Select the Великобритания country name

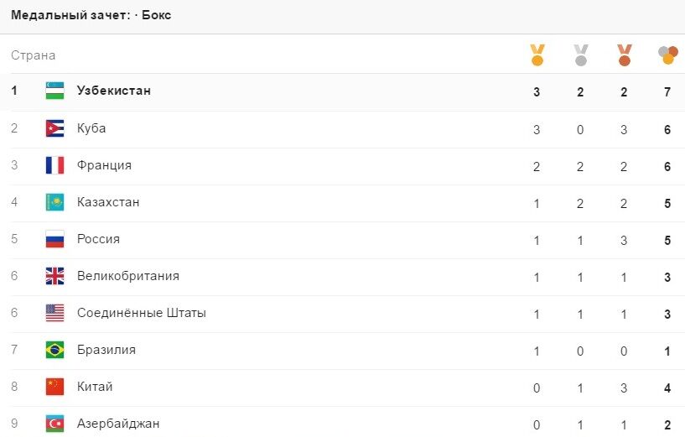128,276
